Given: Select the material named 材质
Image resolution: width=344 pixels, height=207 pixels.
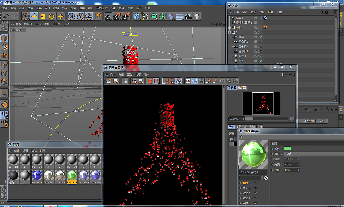Looking at the screenshot, I should (x=13, y=177).
